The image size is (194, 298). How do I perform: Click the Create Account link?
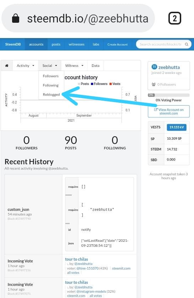118,44
